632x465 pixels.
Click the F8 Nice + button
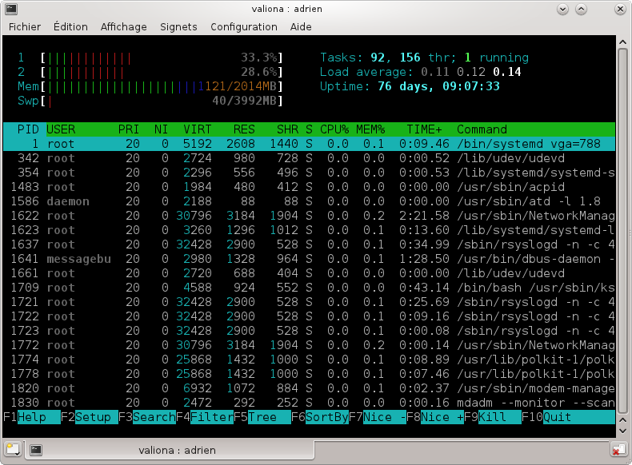(x=435, y=417)
